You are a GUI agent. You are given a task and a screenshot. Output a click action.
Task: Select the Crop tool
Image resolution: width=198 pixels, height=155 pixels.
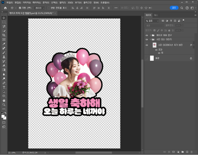[4, 35]
